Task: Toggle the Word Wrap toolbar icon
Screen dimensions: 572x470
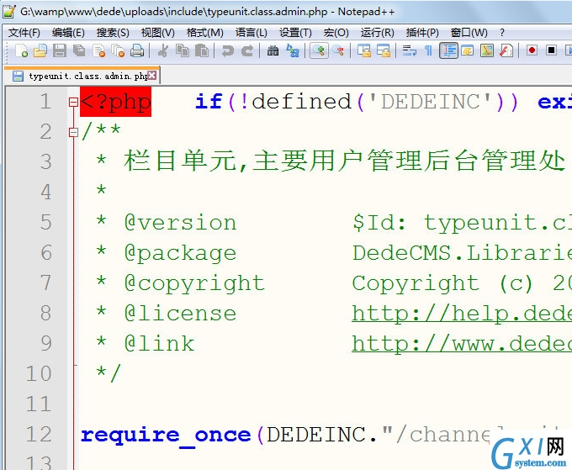Action: pyautogui.click(x=410, y=50)
